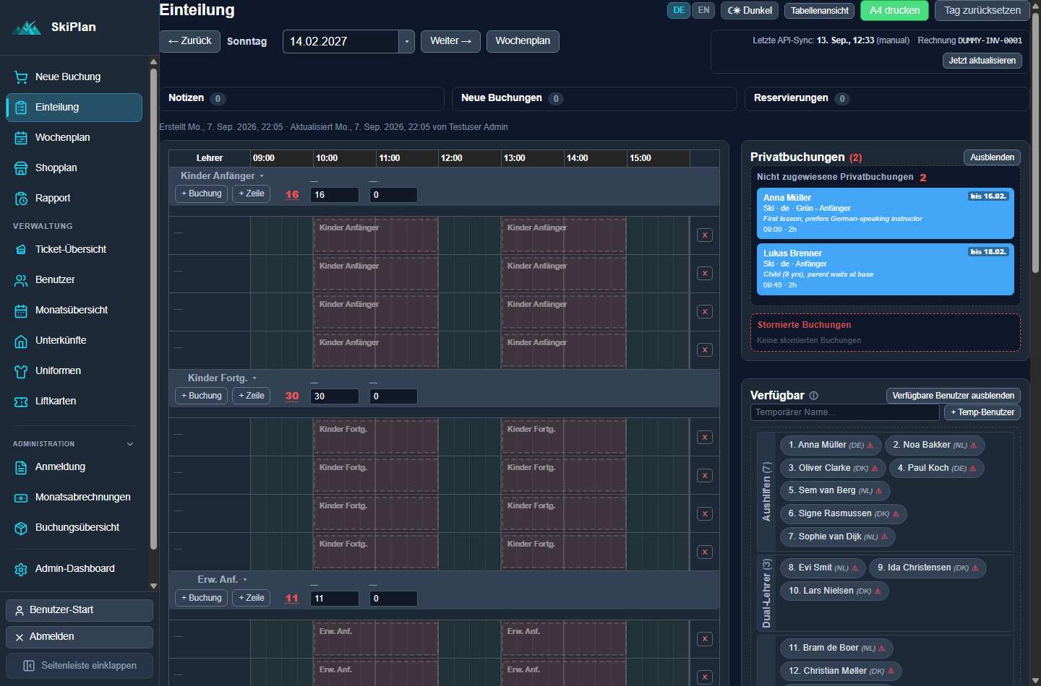Open the date picker dropdown arrow
The height and width of the screenshot is (686, 1041).
[407, 41]
